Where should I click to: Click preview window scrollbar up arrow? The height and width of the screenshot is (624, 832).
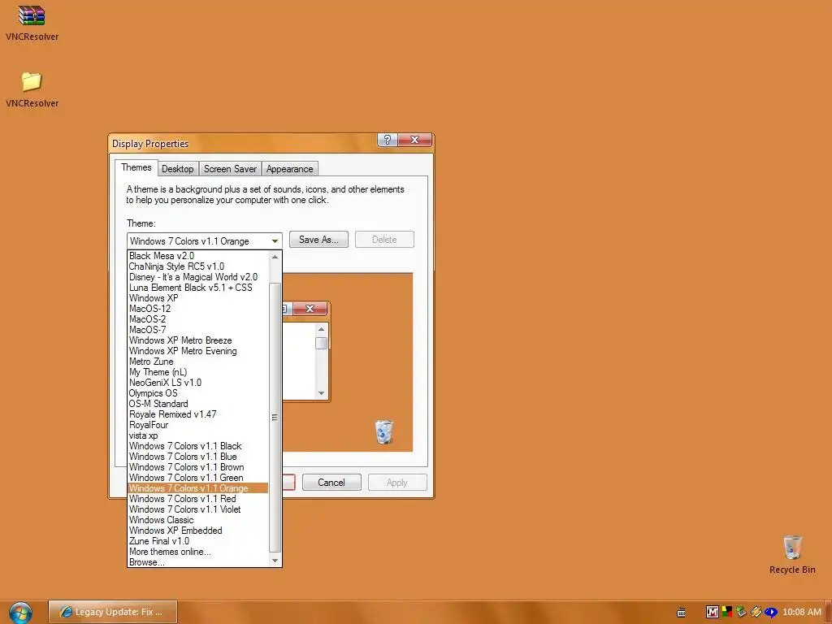point(321,330)
